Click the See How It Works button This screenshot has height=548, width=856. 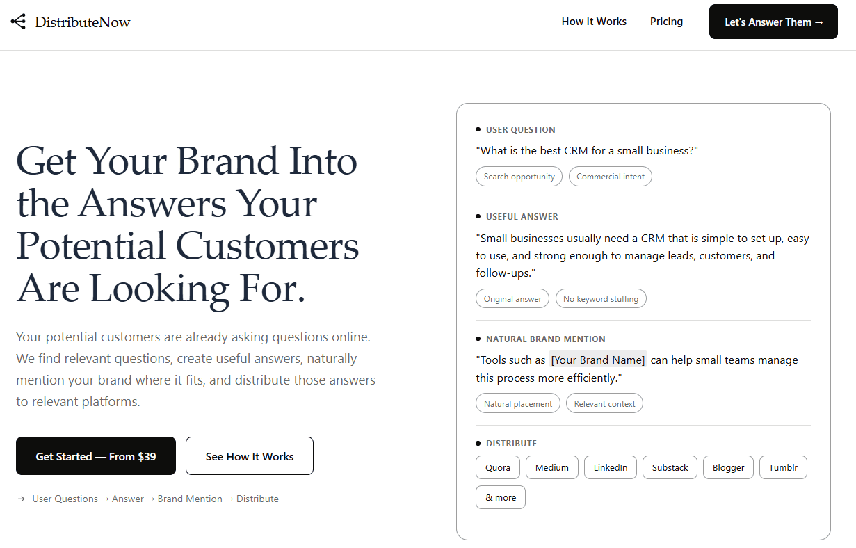coord(250,456)
